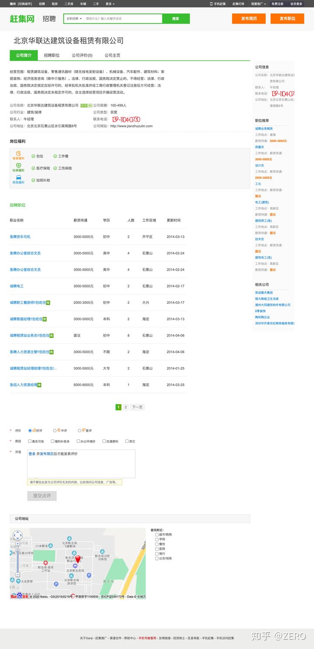Click the green 搜索 button

click(176, 19)
